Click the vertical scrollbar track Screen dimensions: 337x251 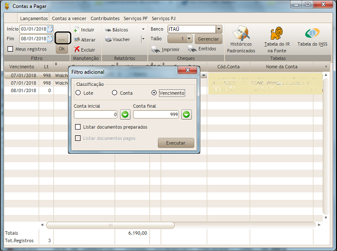coord(326,146)
